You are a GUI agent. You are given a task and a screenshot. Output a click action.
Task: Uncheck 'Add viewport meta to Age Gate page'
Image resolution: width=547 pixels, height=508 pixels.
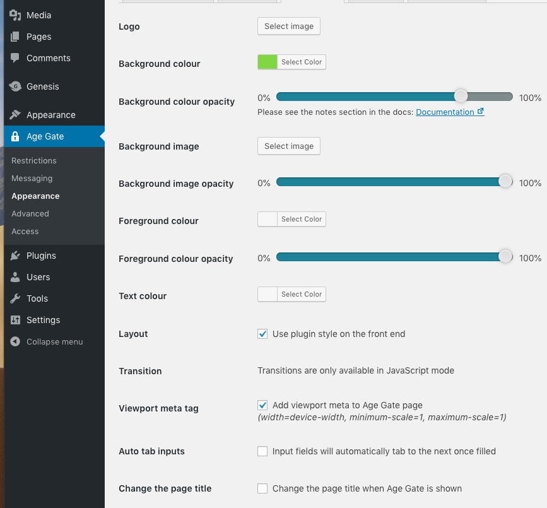pyautogui.click(x=262, y=405)
